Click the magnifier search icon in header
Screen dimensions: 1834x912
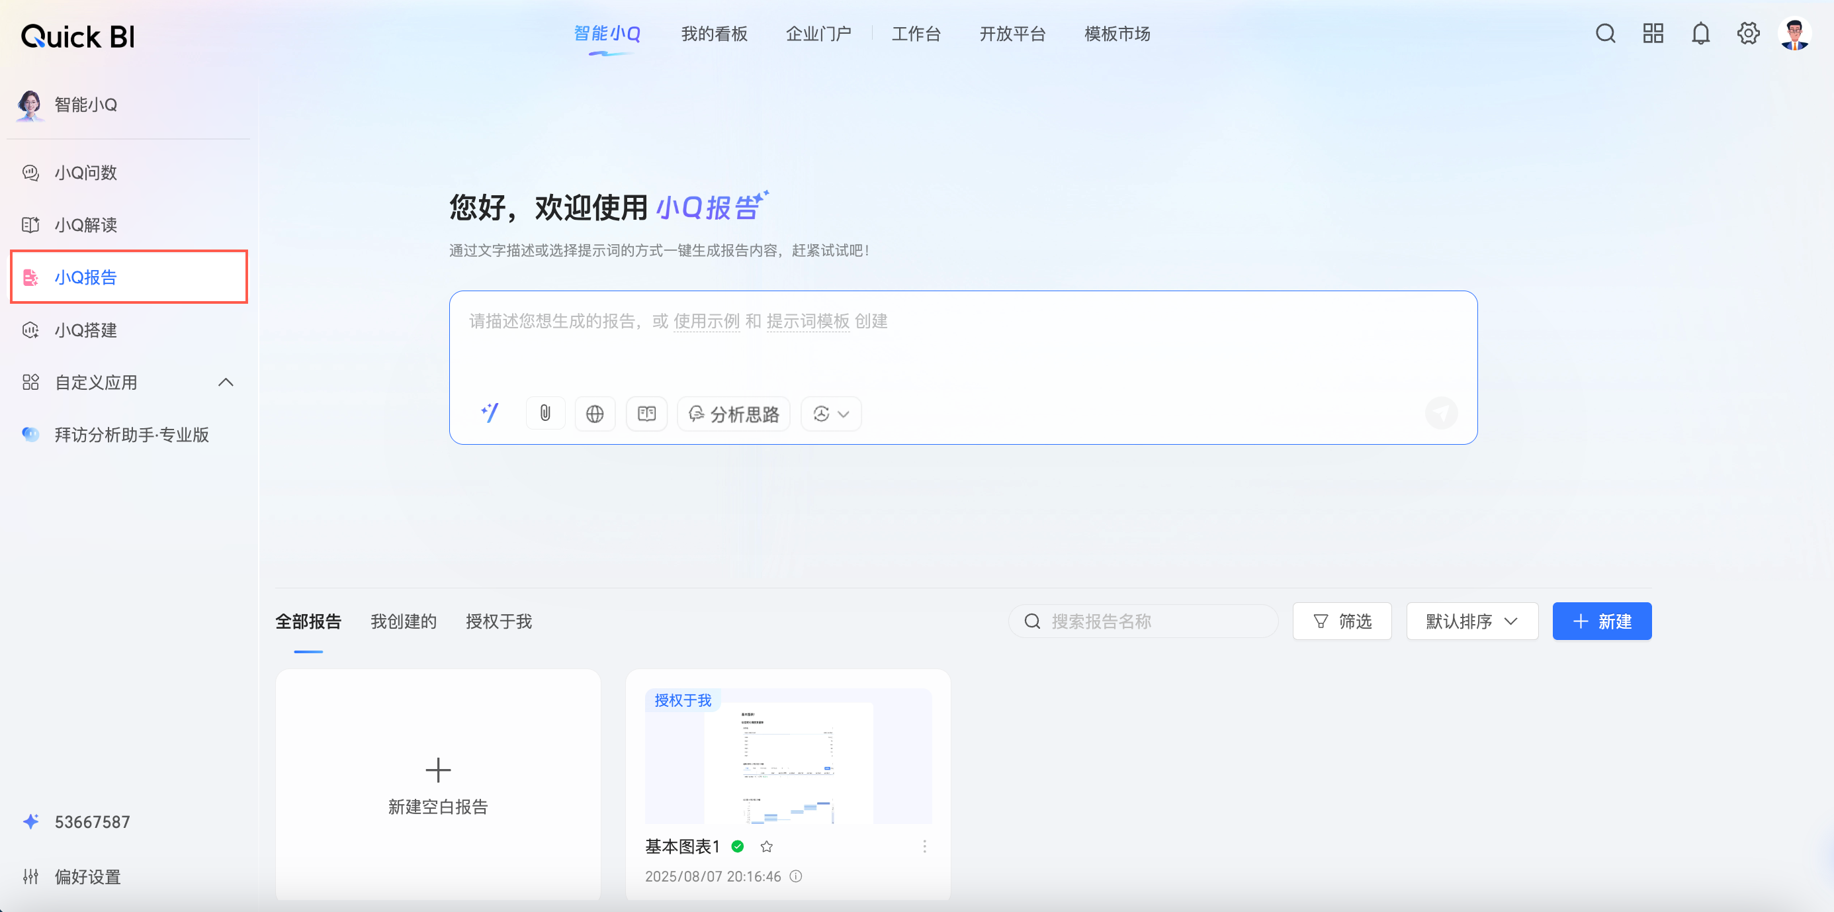(1605, 34)
